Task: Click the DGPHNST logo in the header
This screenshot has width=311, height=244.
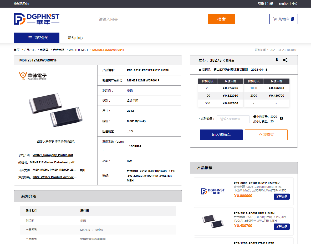Action: (x=37, y=19)
